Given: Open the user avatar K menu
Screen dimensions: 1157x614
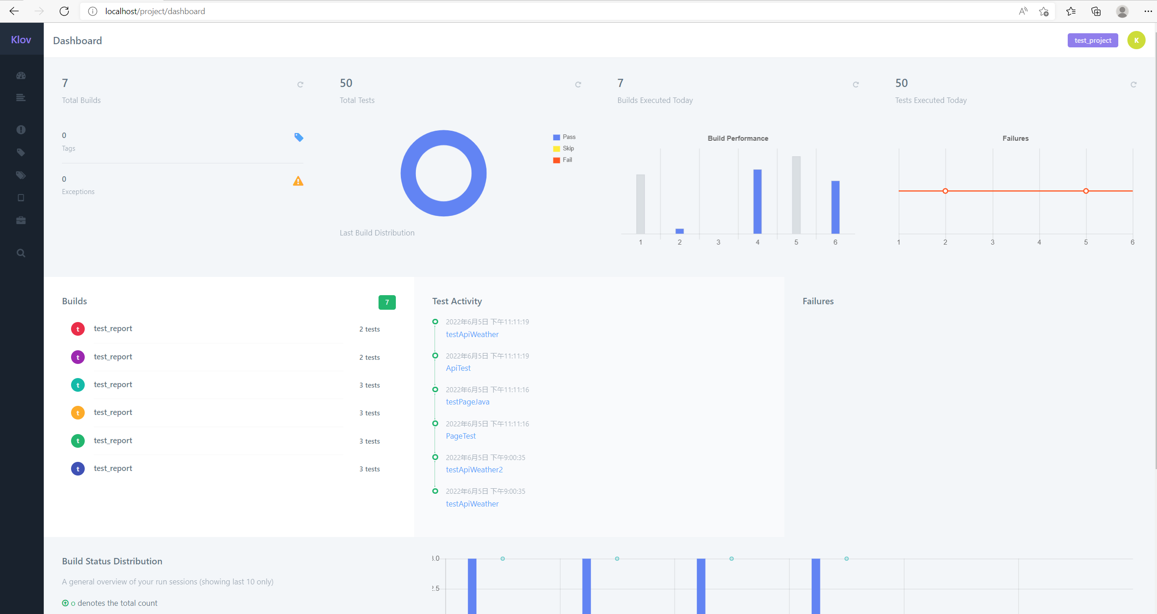Looking at the screenshot, I should 1136,41.
